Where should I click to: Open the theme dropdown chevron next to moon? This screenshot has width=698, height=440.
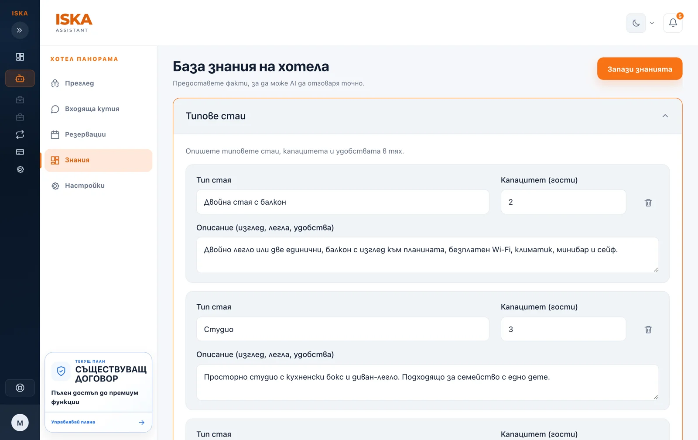pos(652,23)
